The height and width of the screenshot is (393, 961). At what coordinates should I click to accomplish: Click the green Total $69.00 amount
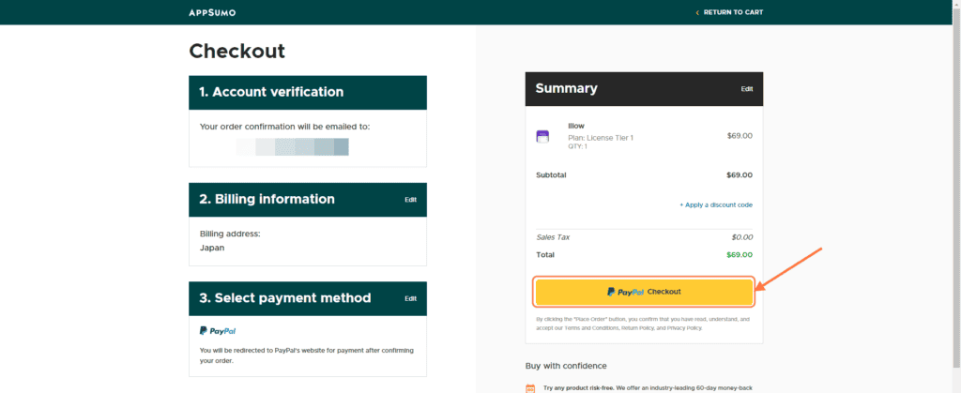740,255
